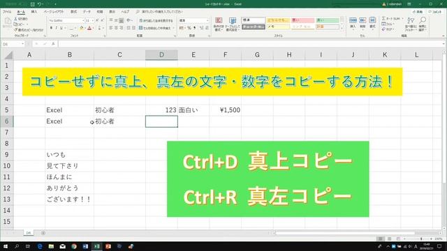
Task: Open the Name Box dropdown
Action: pyautogui.click(x=22, y=44)
